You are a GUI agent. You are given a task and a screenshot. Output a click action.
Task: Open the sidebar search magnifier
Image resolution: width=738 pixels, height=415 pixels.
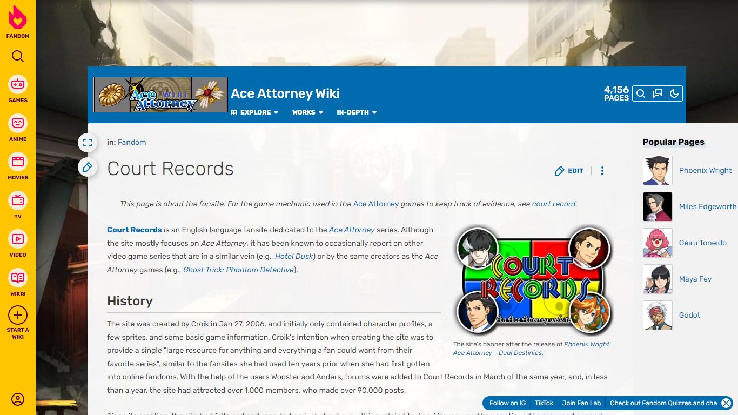(18, 56)
